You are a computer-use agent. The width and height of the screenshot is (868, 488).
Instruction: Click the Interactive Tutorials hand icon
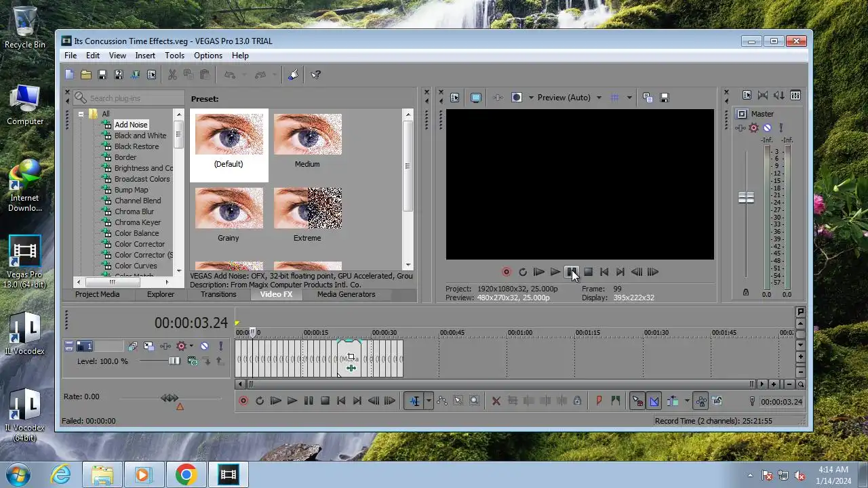coord(293,75)
